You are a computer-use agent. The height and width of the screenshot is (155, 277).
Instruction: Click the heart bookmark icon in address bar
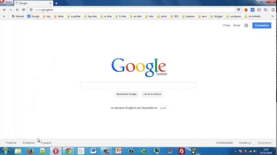239,10
